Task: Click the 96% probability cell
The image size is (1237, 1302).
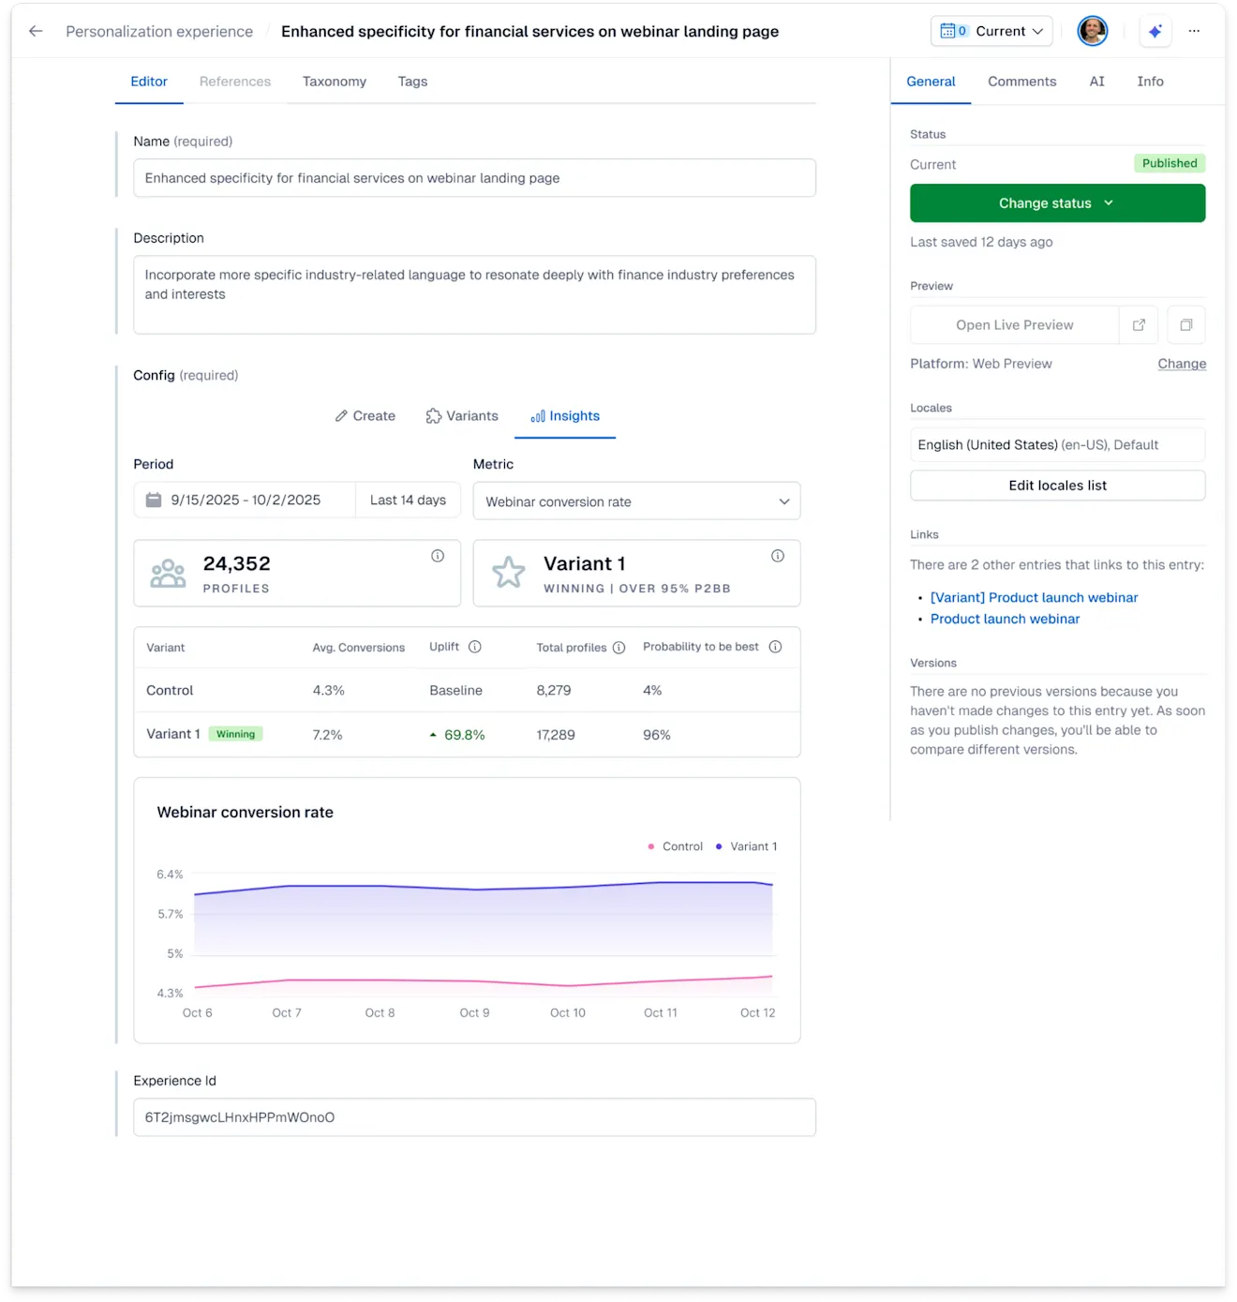Action: pyautogui.click(x=656, y=735)
